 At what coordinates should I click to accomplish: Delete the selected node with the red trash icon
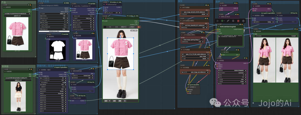(x=238, y=21)
